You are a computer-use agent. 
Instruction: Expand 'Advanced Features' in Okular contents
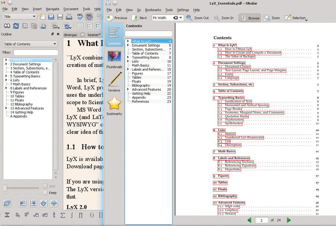coord(128,89)
